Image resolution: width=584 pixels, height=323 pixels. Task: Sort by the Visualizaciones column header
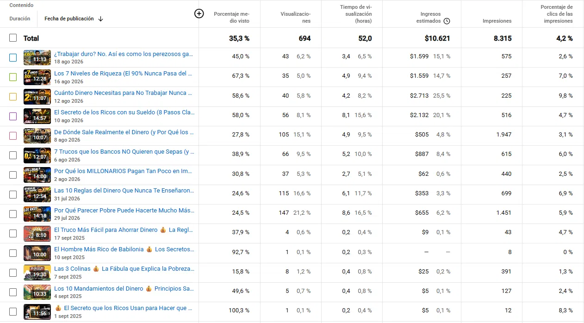pos(296,18)
